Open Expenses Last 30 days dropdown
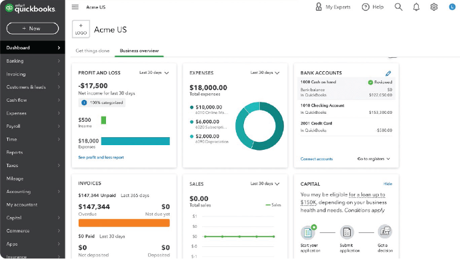 click(x=265, y=73)
